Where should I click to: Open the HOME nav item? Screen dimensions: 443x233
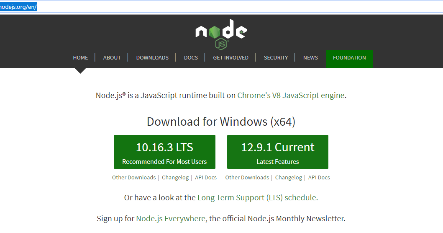(x=80, y=58)
